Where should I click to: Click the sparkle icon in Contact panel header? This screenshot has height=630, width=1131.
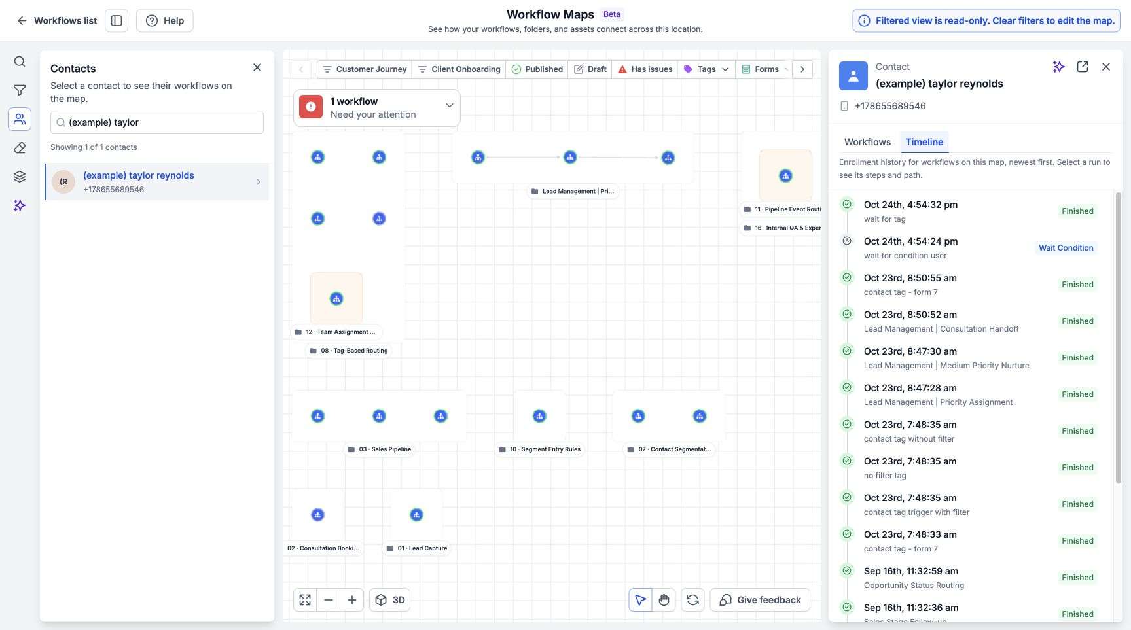[1059, 67]
